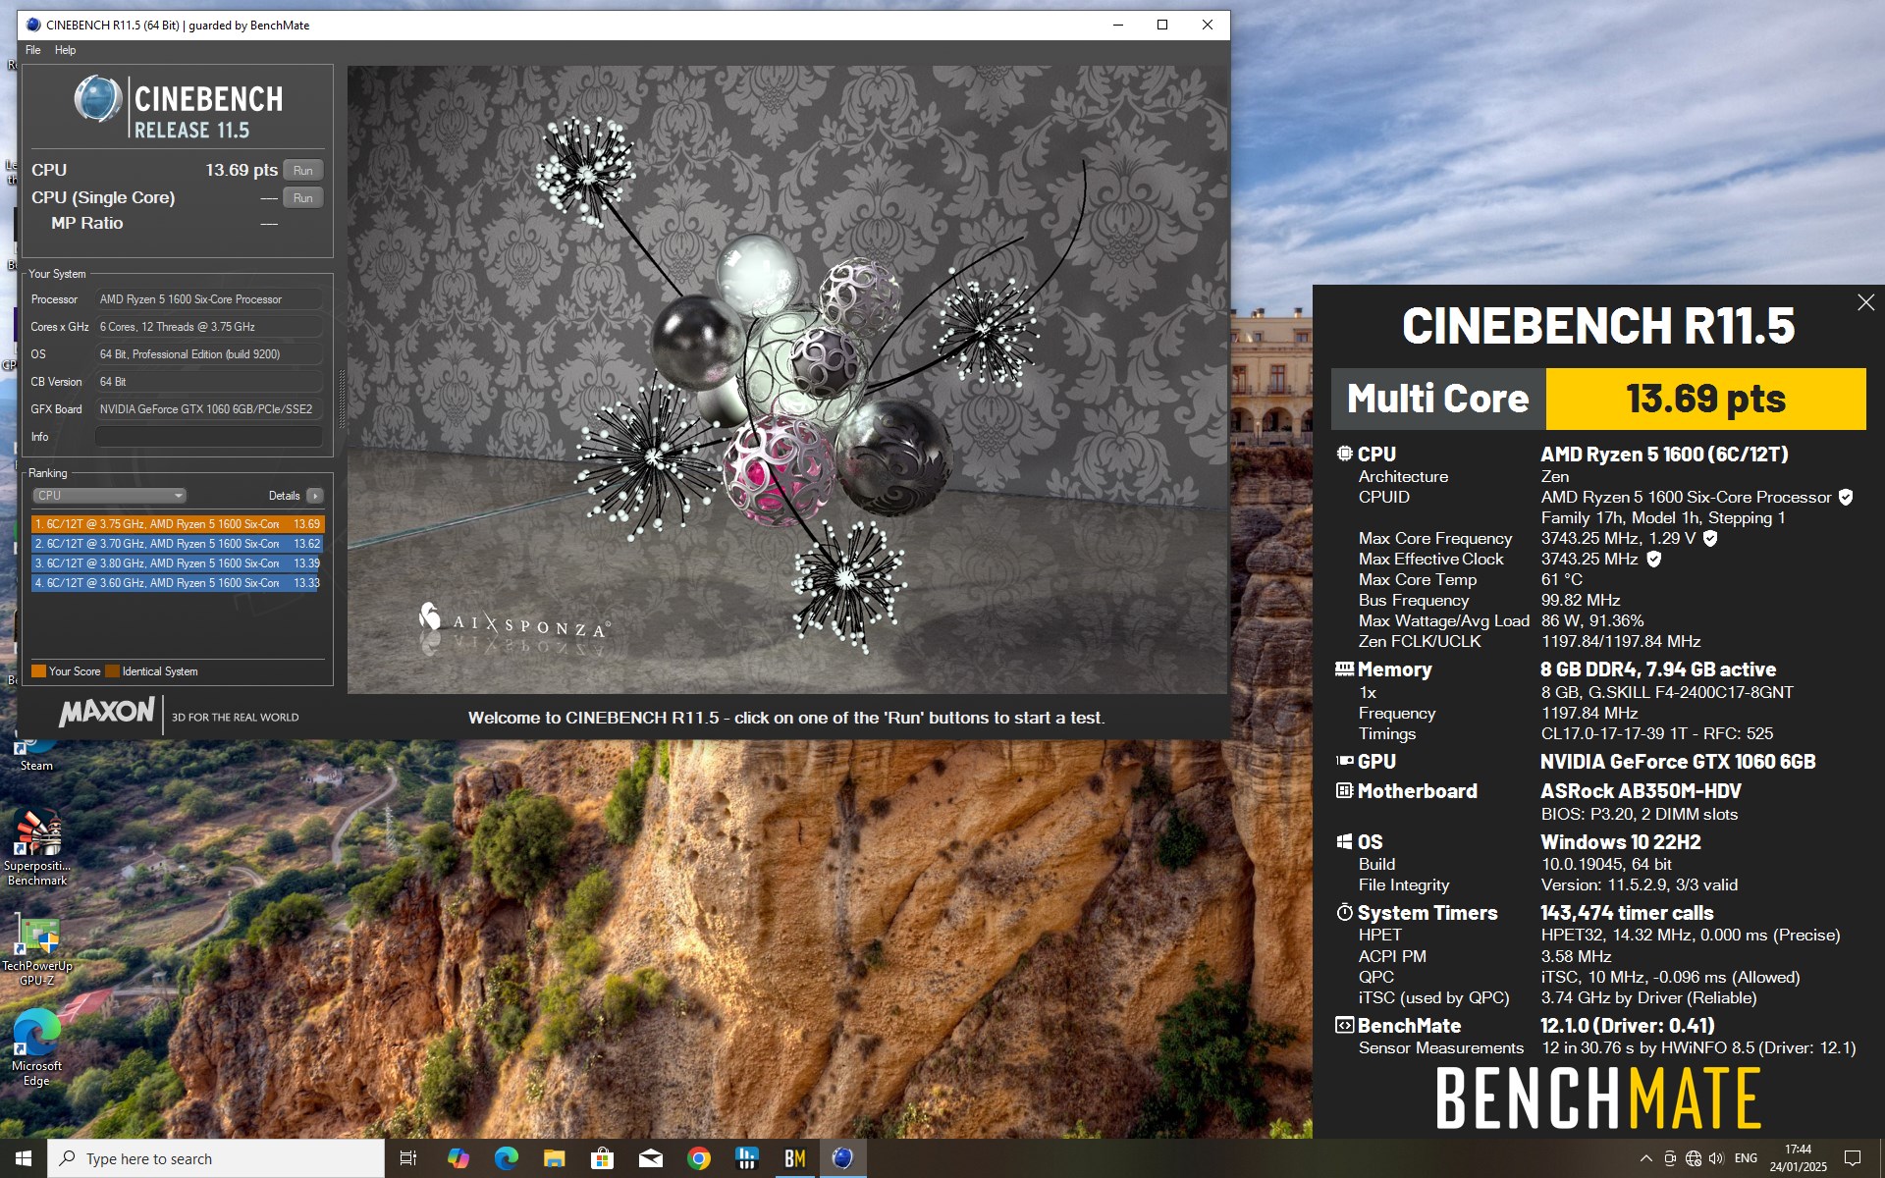Screen dimensions: 1885x1178
Task: Select ranking entry 6C/12T @ 3.70 GHz
Action: point(178,544)
